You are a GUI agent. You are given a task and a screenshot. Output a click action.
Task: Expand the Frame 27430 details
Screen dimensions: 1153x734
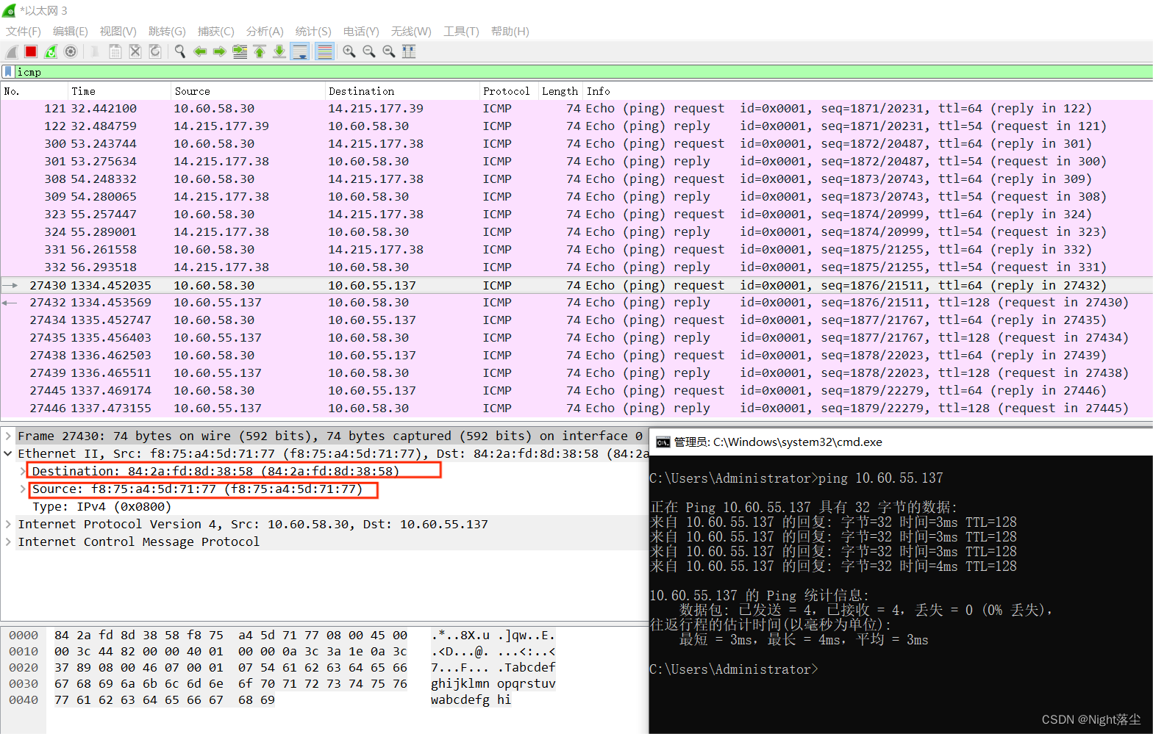pyautogui.click(x=8, y=436)
